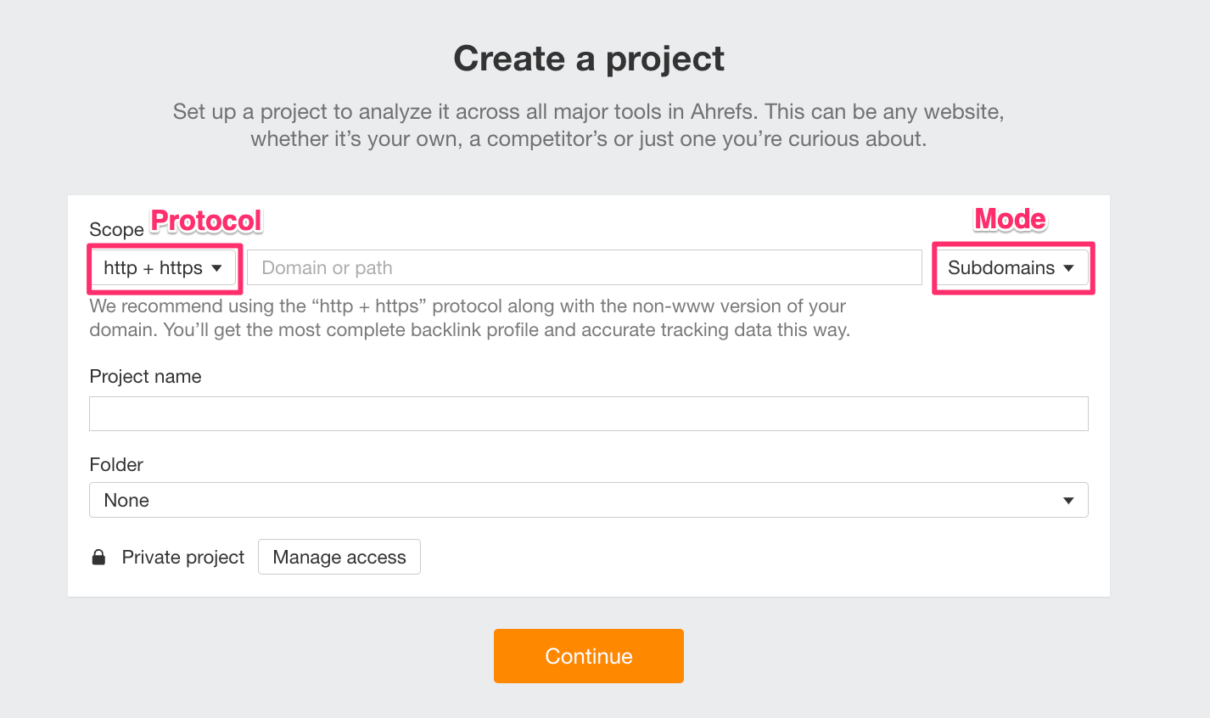Click the "Project name" field label
The image size is (1210, 718).
[145, 377]
